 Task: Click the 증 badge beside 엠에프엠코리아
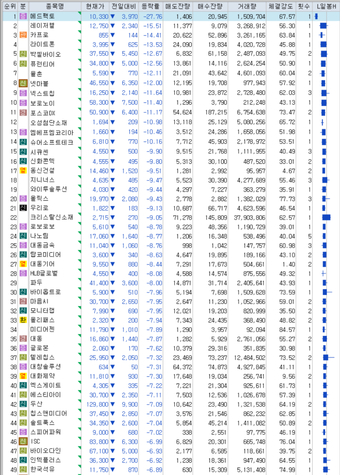[23, 132]
